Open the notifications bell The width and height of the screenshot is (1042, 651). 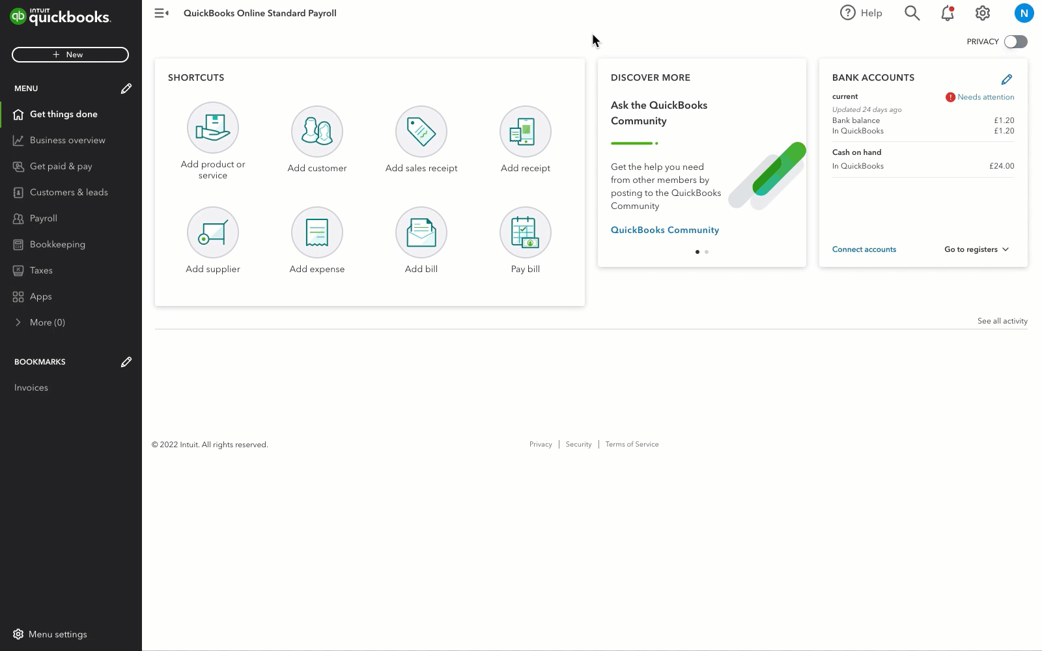click(x=948, y=13)
